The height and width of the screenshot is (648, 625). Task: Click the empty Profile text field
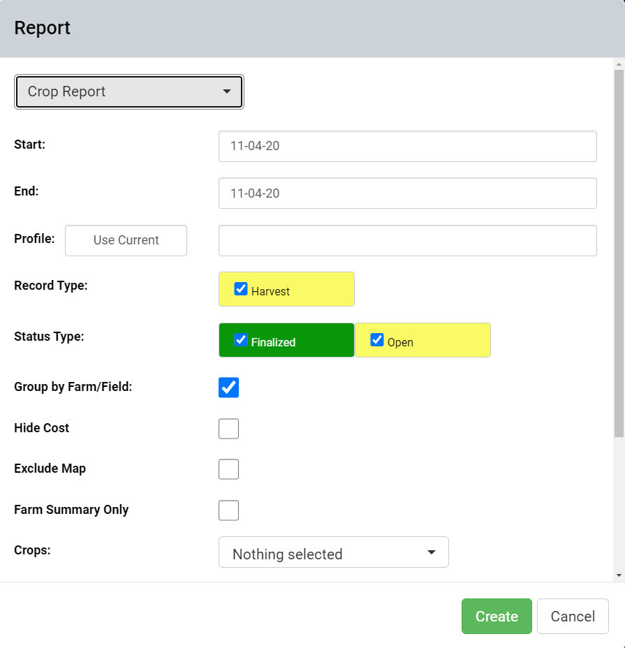pos(408,240)
